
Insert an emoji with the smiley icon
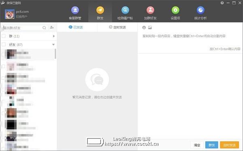point(144,27)
